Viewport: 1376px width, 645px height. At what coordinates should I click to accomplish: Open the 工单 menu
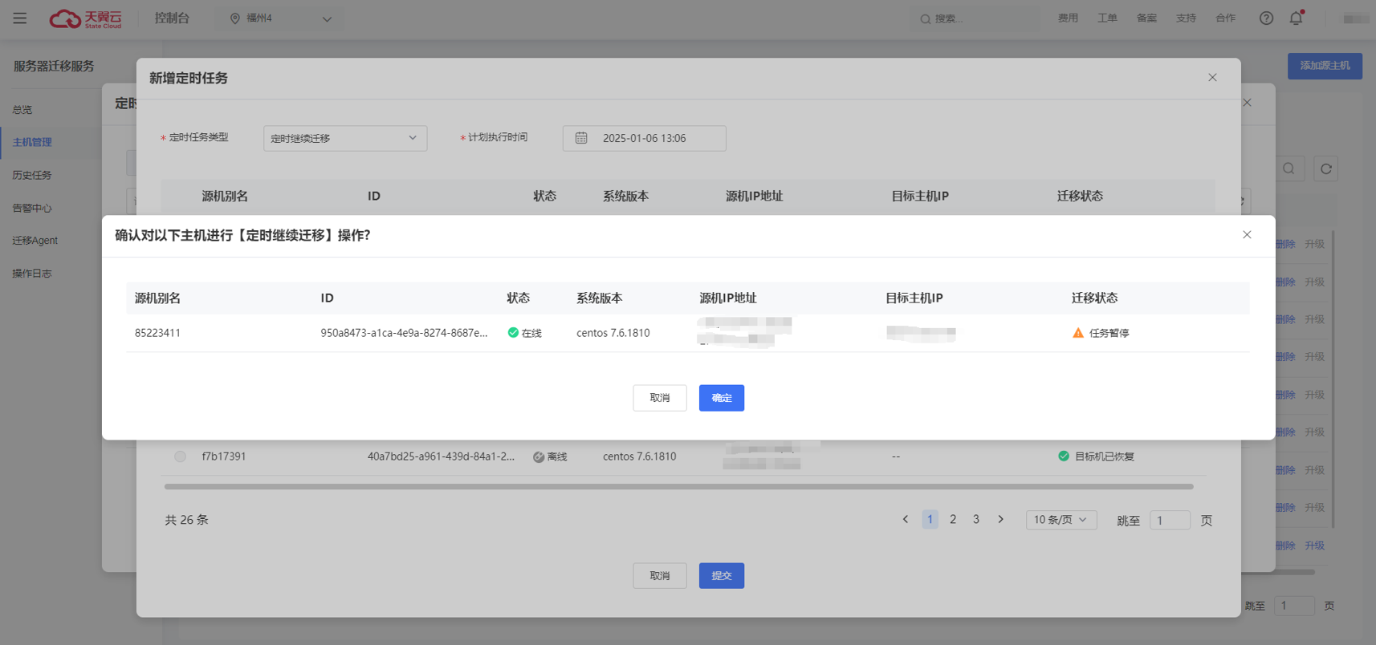[1107, 18]
